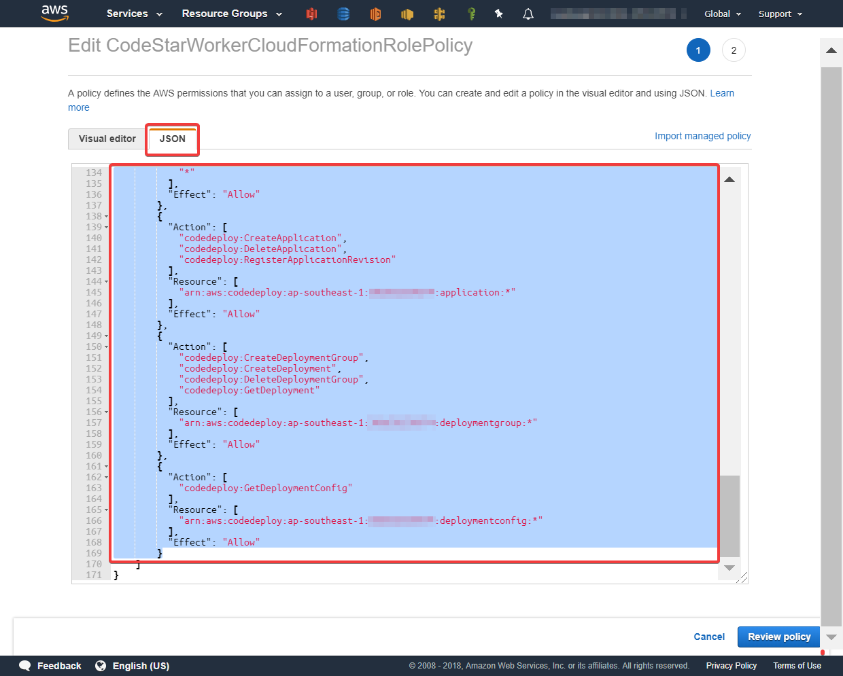
Task: Click the Review policy button
Action: pyautogui.click(x=779, y=637)
